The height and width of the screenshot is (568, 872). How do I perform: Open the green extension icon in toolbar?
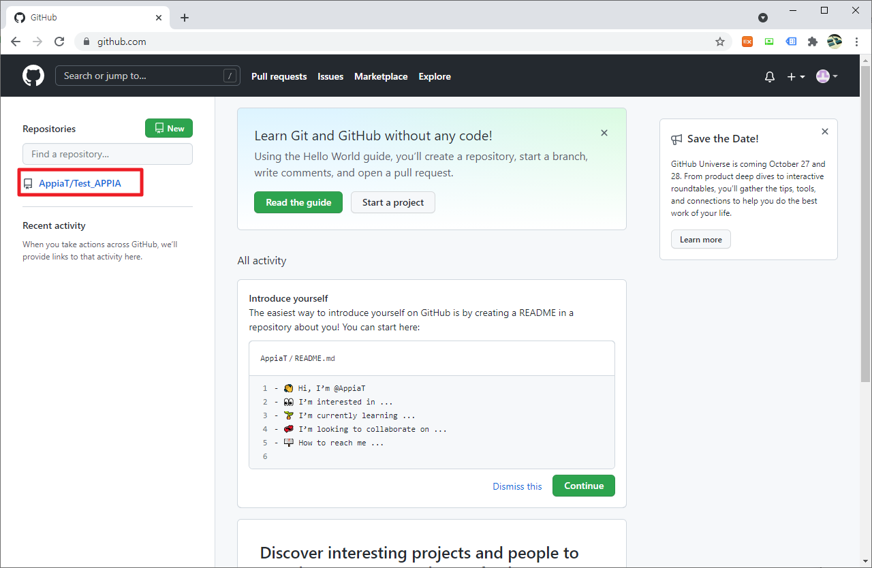click(x=769, y=42)
